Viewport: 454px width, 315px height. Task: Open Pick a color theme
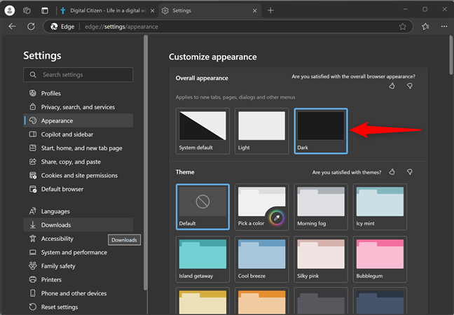[262, 206]
